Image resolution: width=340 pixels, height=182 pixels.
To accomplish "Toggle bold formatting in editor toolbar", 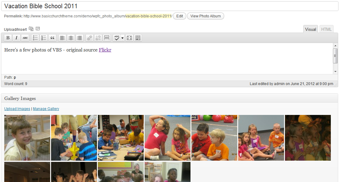I will (8, 38).
